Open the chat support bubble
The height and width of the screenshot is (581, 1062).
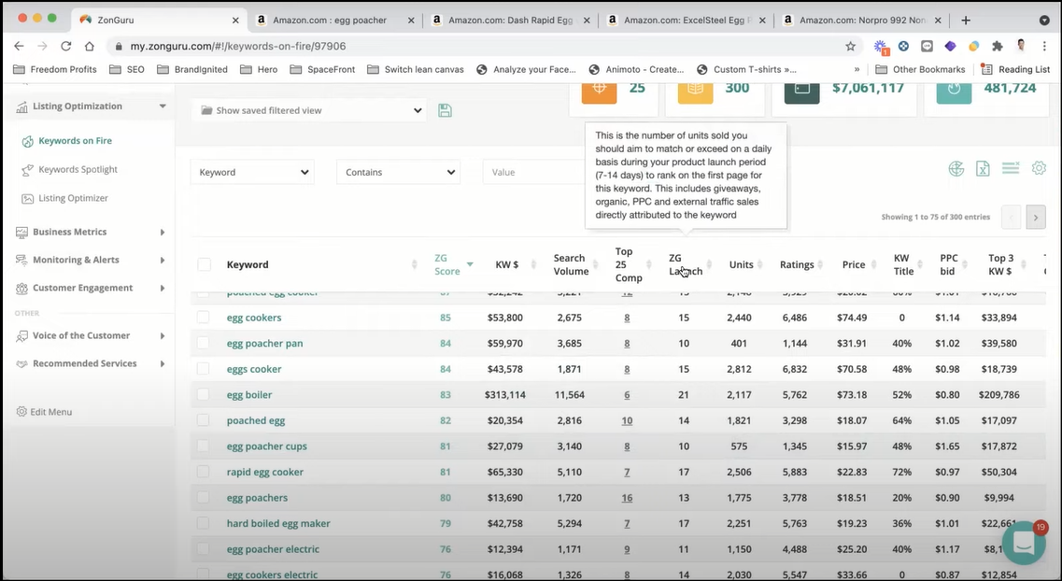(1024, 543)
